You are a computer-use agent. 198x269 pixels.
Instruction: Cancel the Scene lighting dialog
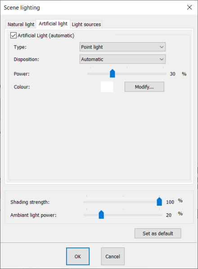click(113, 256)
